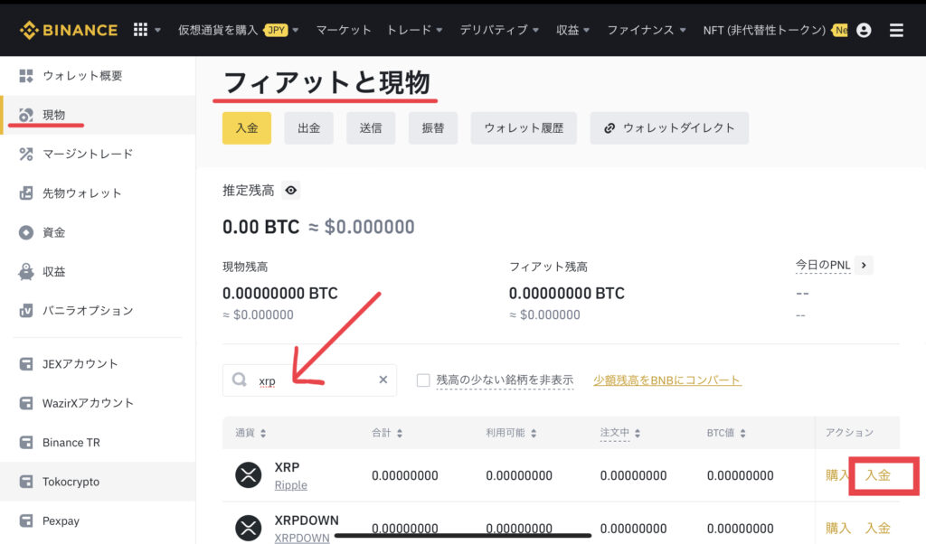Expand the apps grid dropdown arrow

pos(157,30)
